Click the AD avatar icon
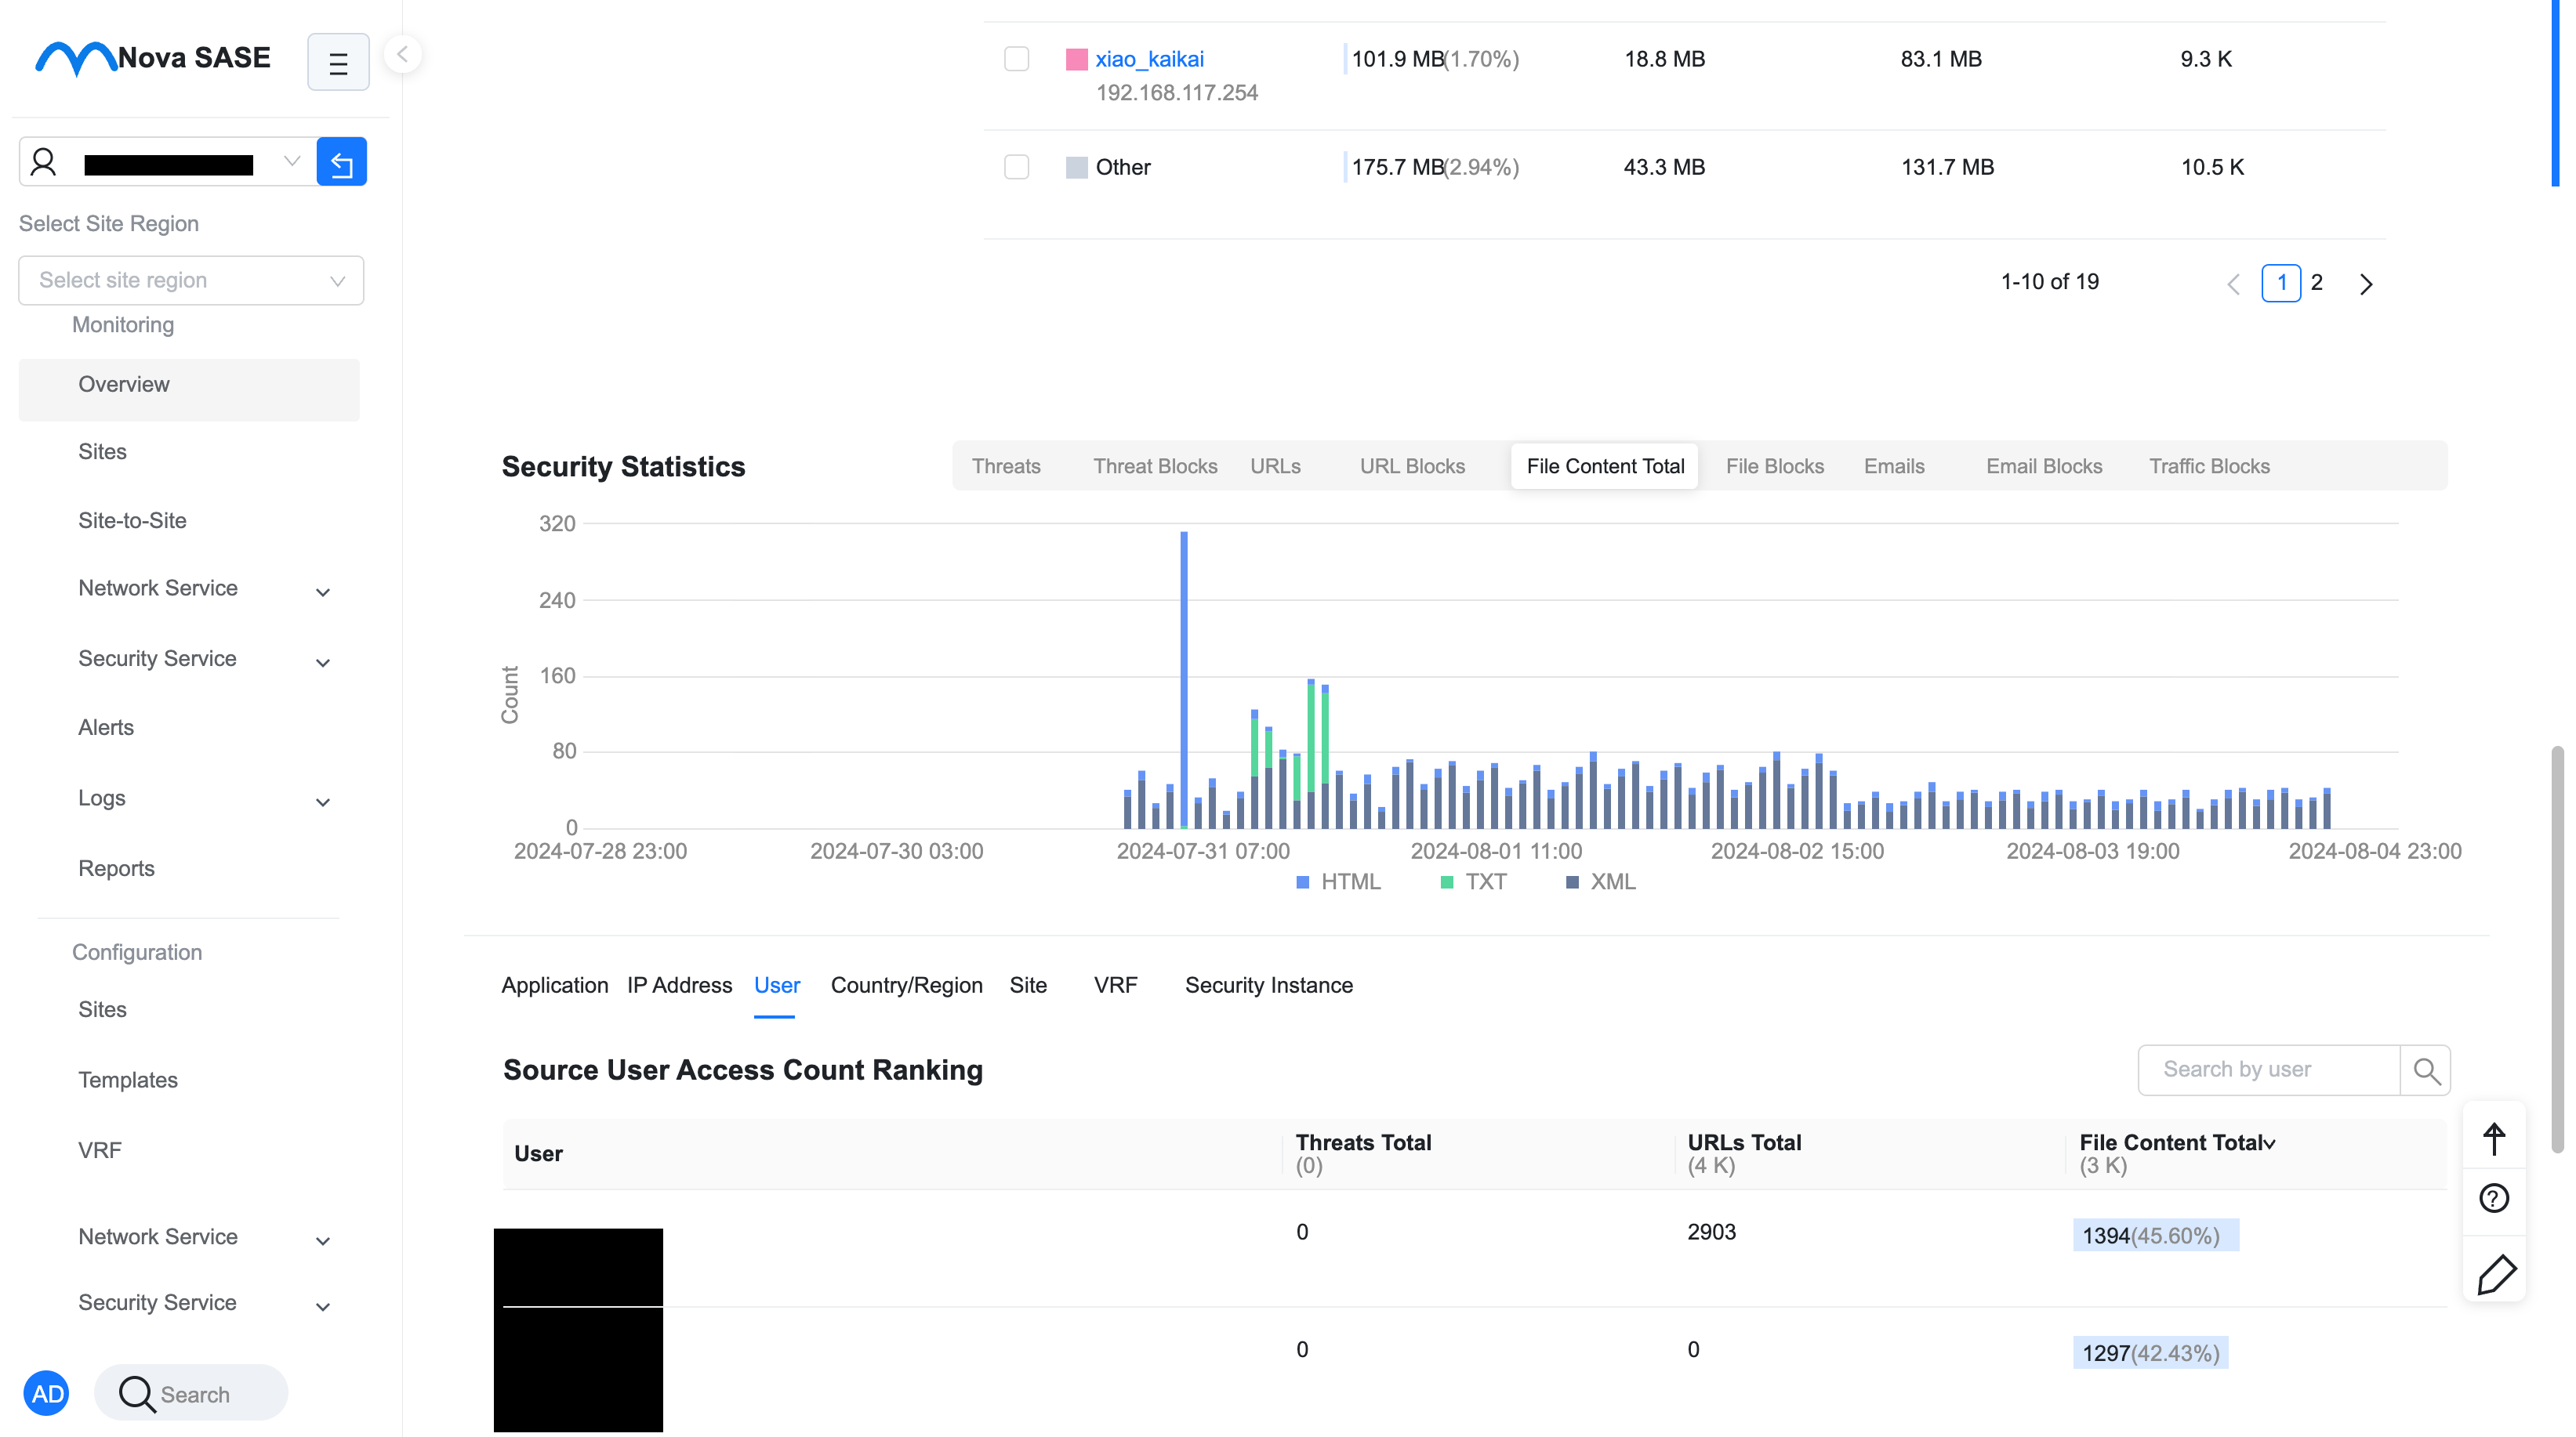This screenshot has width=2576, height=1437. pyautogui.click(x=47, y=1394)
